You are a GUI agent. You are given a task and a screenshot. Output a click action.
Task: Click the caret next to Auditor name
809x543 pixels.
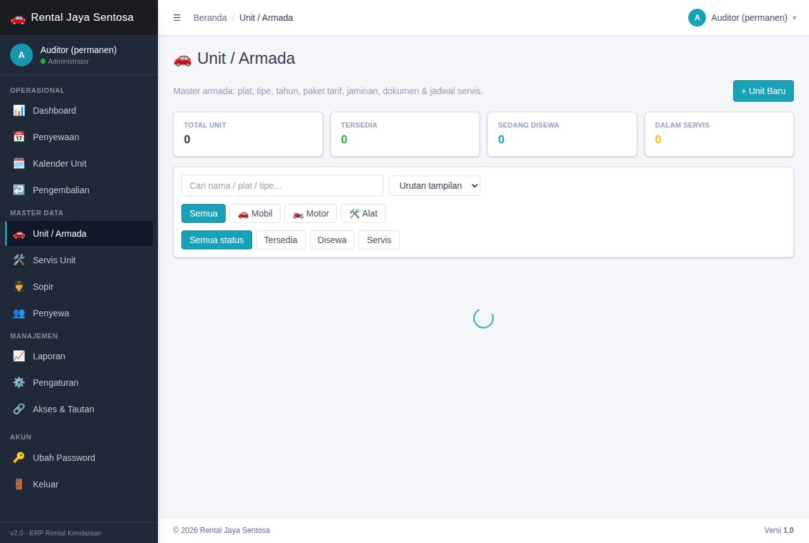pos(794,18)
